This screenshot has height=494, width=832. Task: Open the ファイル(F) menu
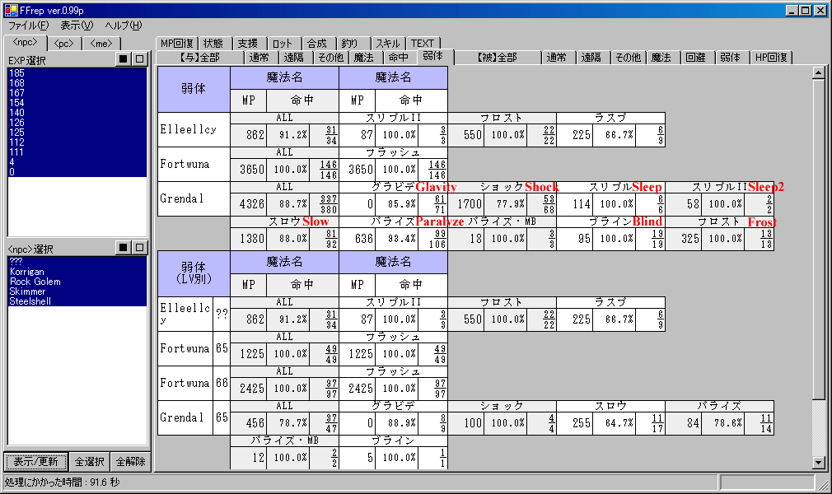click(29, 26)
